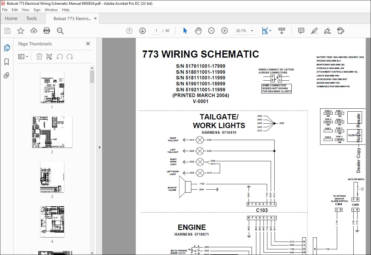371x255 pixels.
Task: Open the View menu
Action: pyautogui.click(x=26, y=10)
